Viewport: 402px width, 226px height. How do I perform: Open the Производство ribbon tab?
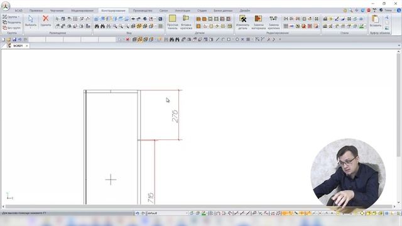143,11
